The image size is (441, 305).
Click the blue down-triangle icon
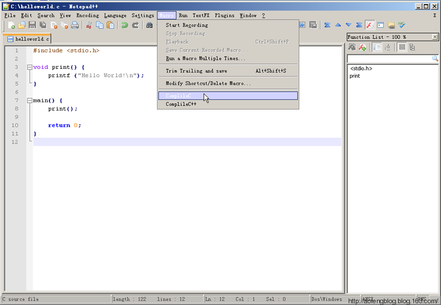click(349, 25)
